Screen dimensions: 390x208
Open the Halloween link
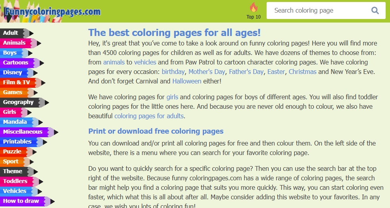point(187,81)
